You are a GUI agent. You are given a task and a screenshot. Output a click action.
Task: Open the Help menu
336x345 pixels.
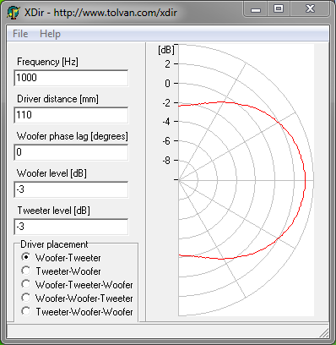(50, 34)
